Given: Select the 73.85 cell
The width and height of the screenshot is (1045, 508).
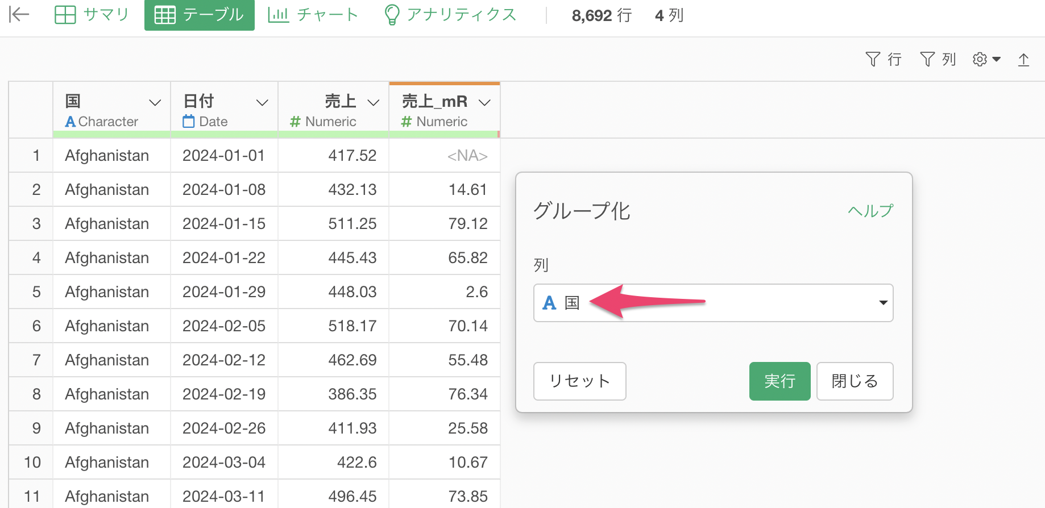Looking at the screenshot, I should pos(445,494).
